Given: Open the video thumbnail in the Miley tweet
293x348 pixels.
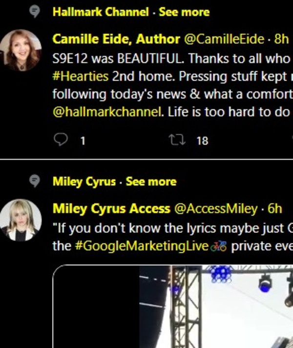Looking at the screenshot, I should pyautogui.click(x=195, y=307).
